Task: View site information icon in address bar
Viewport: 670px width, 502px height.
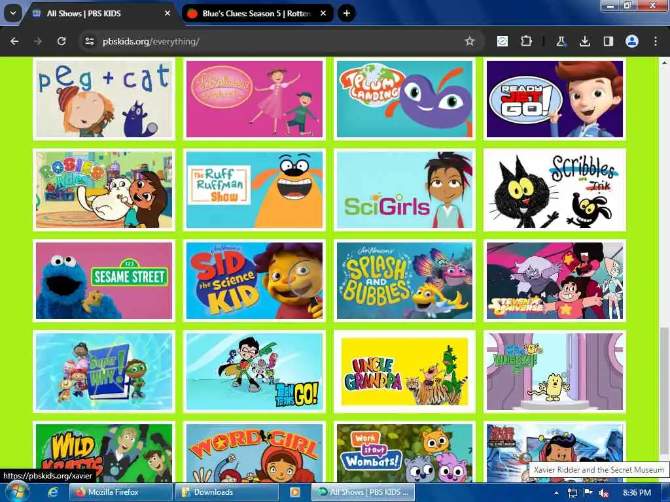Action: tap(89, 41)
